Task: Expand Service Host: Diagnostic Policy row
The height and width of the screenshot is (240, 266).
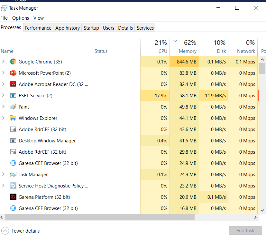Action: (x=3, y=186)
